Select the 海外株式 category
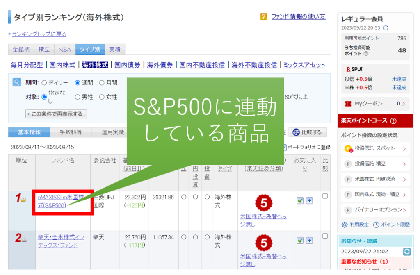Viewport: 420px width, 275px height. tap(95, 65)
